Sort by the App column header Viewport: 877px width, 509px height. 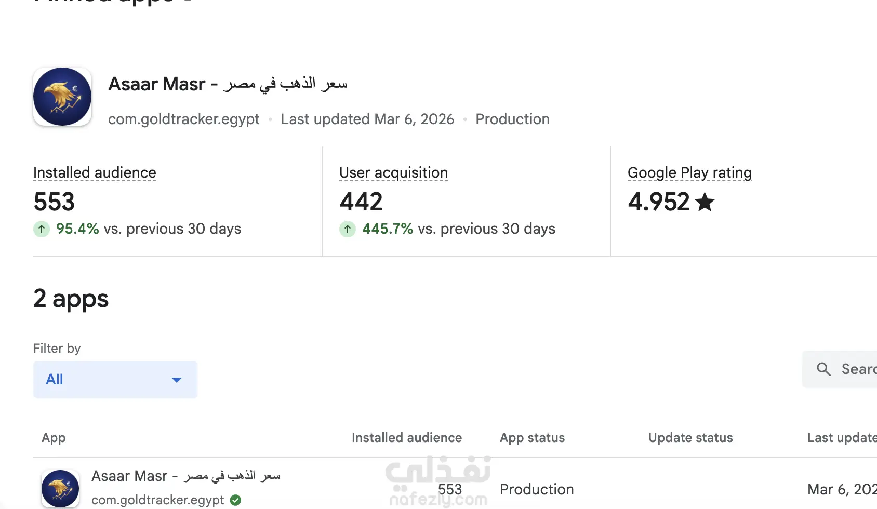[54, 438]
